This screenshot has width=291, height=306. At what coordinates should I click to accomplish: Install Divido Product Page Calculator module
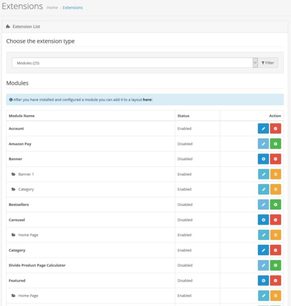pos(275,265)
